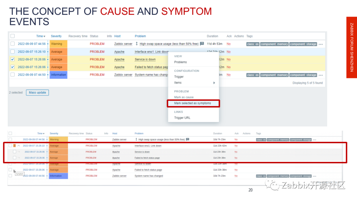Toggle select-all checkbox in upper table header
Viewport: 357px width, 201px height.
(x=13, y=36)
